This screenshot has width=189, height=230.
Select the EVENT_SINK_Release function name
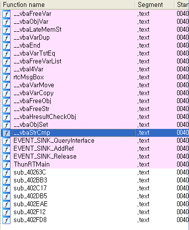point(45,157)
